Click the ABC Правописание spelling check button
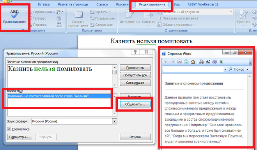 pos(14,16)
